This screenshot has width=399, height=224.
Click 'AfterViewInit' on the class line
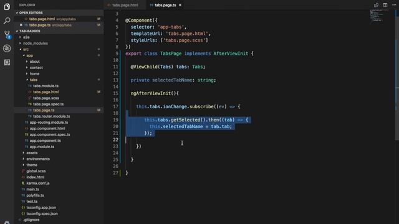click(231, 54)
